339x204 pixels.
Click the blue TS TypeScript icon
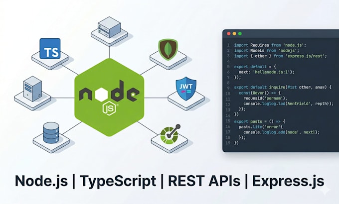(x=50, y=49)
